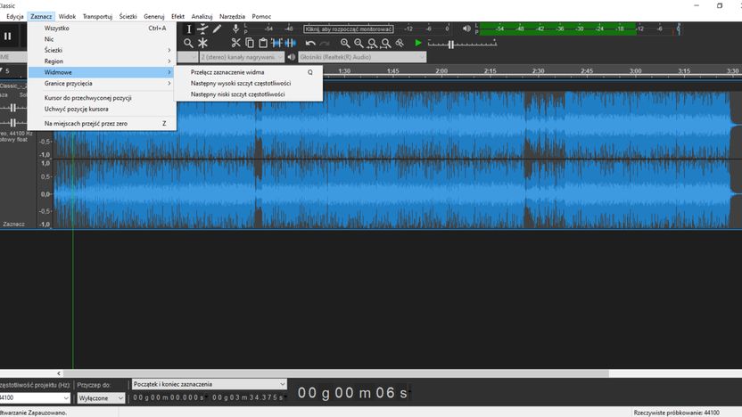Open the Efekt menu
Screen dimensions: 742x417
pos(178,17)
